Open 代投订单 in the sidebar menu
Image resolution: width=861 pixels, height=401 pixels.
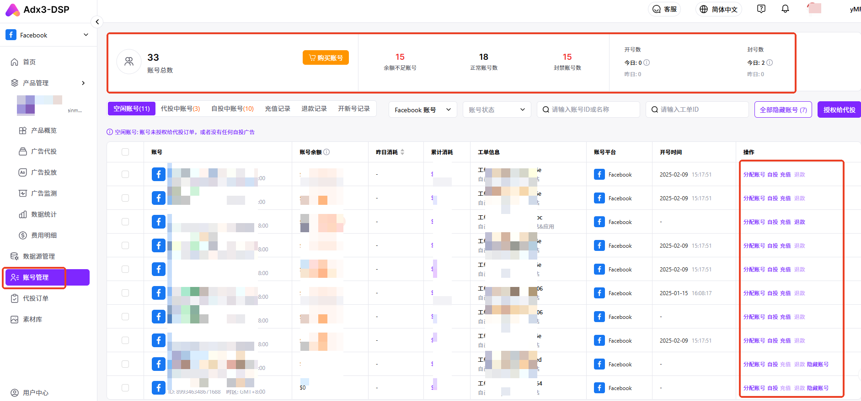(36, 298)
